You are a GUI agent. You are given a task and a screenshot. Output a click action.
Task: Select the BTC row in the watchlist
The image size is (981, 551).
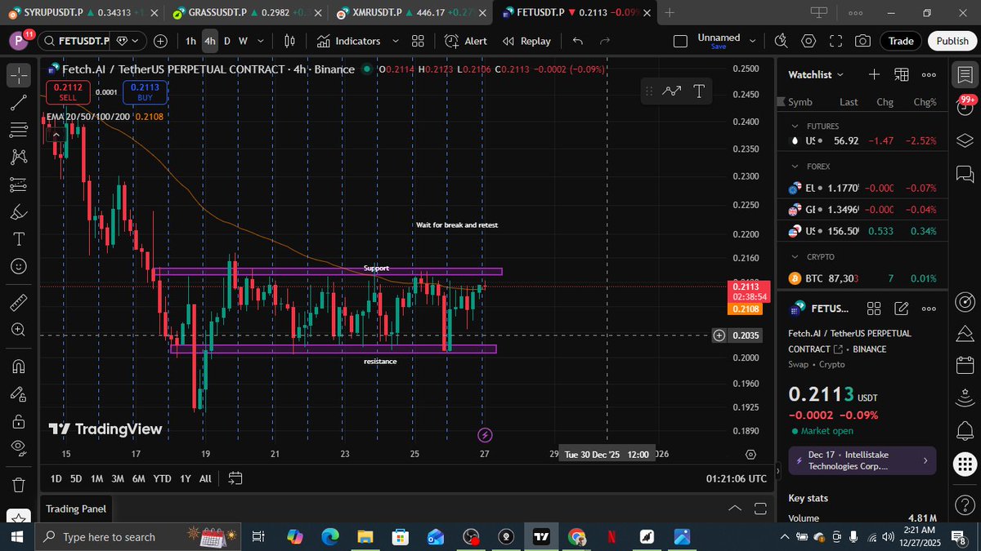pyautogui.click(x=862, y=278)
